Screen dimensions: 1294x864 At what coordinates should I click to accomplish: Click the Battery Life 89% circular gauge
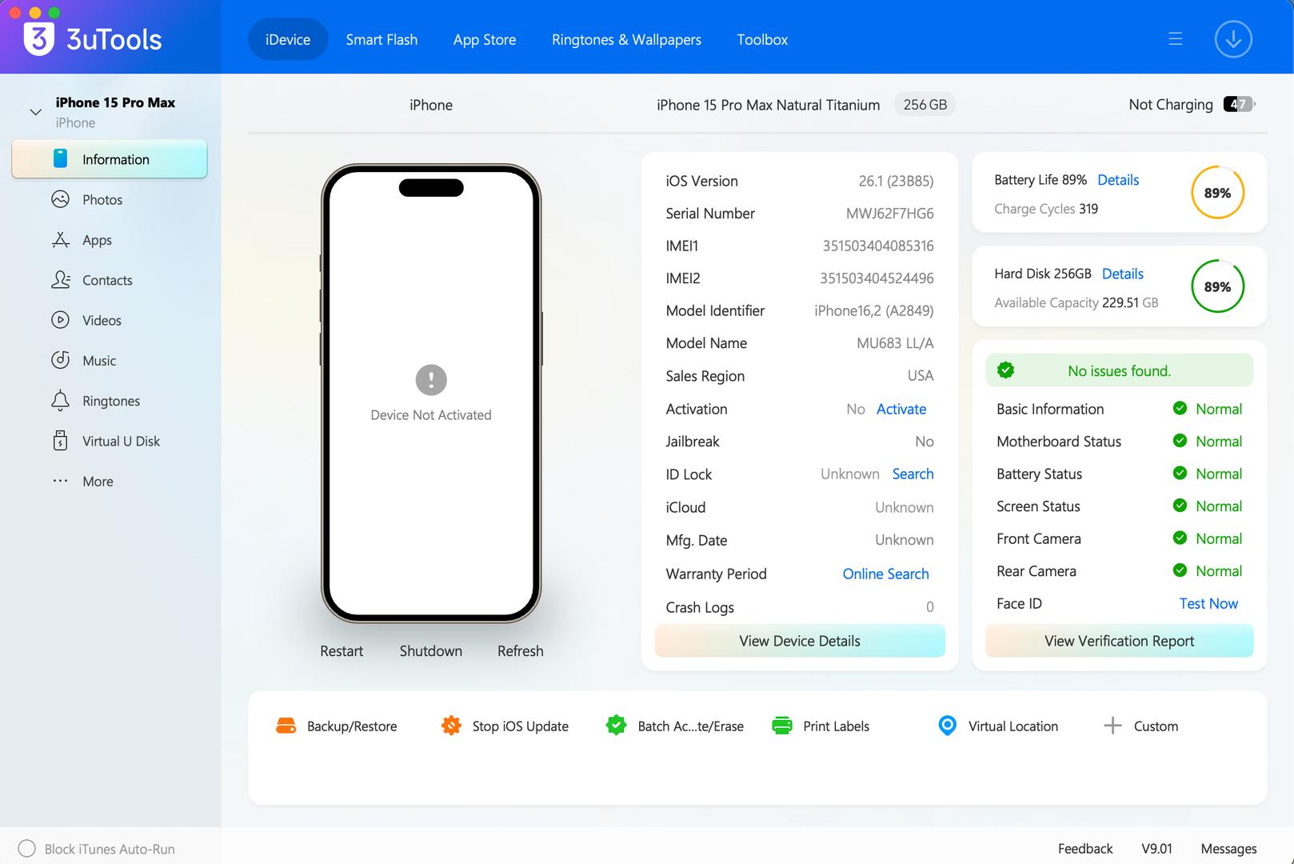pos(1216,193)
